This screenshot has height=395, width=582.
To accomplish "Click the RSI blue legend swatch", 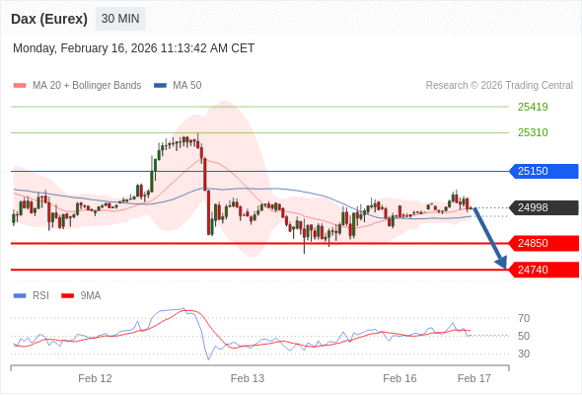I will click(x=20, y=296).
